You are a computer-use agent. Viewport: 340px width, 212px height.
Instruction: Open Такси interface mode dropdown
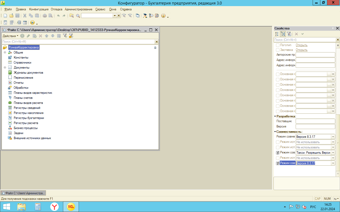click(333, 153)
